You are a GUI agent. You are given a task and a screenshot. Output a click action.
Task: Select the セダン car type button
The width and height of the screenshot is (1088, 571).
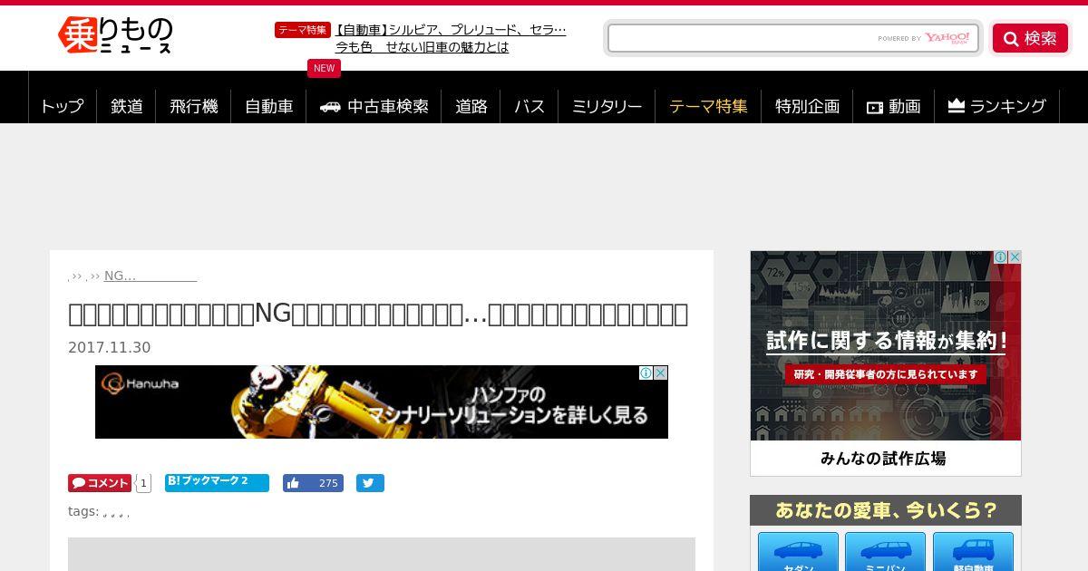tap(798, 552)
